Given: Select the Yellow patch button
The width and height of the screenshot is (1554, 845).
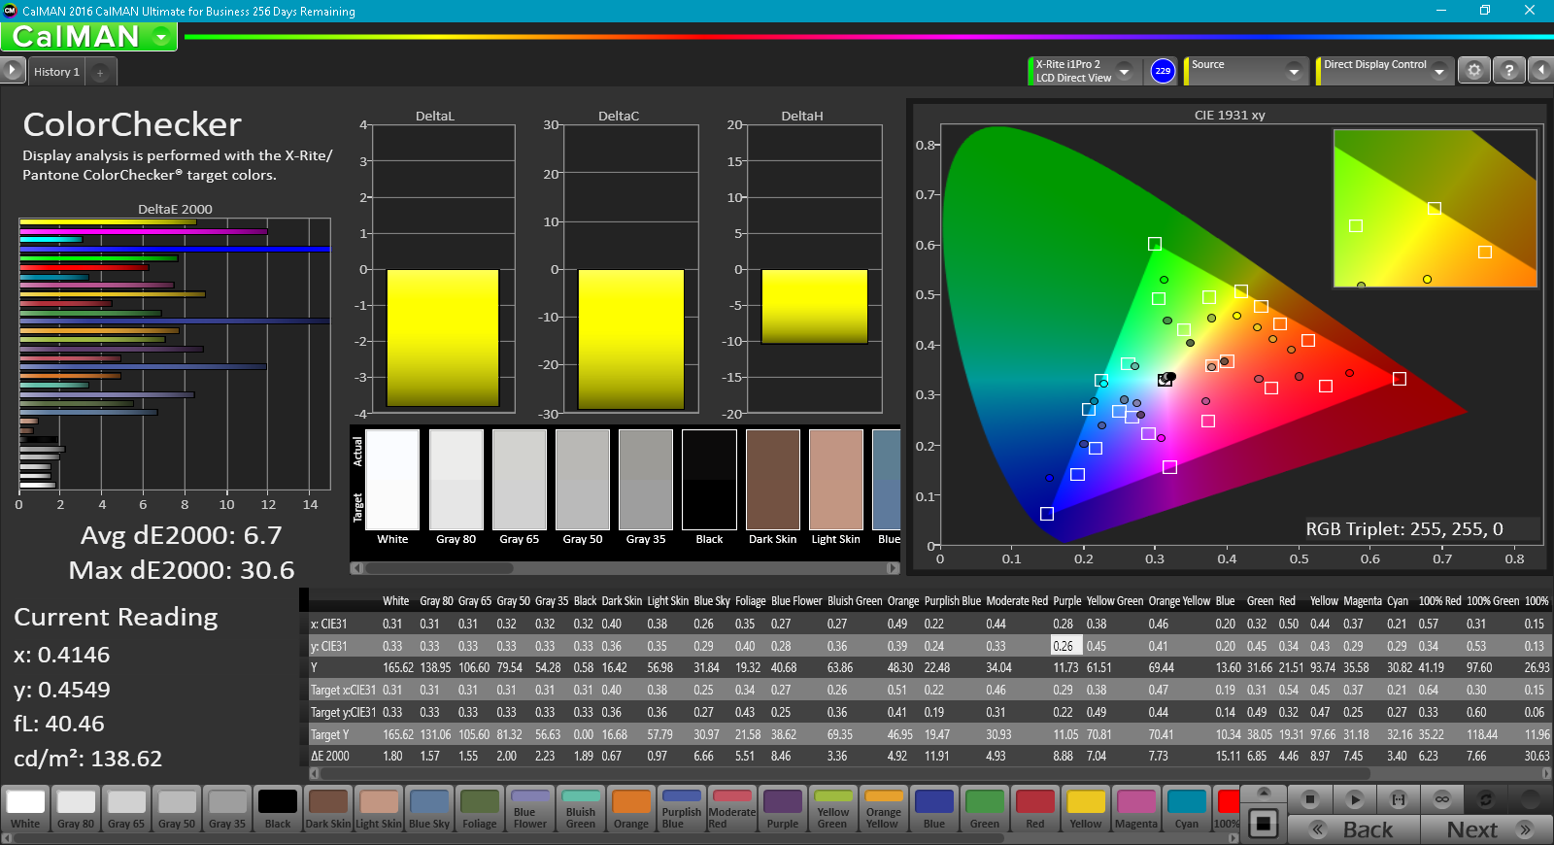Looking at the screenshot, I should tap(1086, 809).
